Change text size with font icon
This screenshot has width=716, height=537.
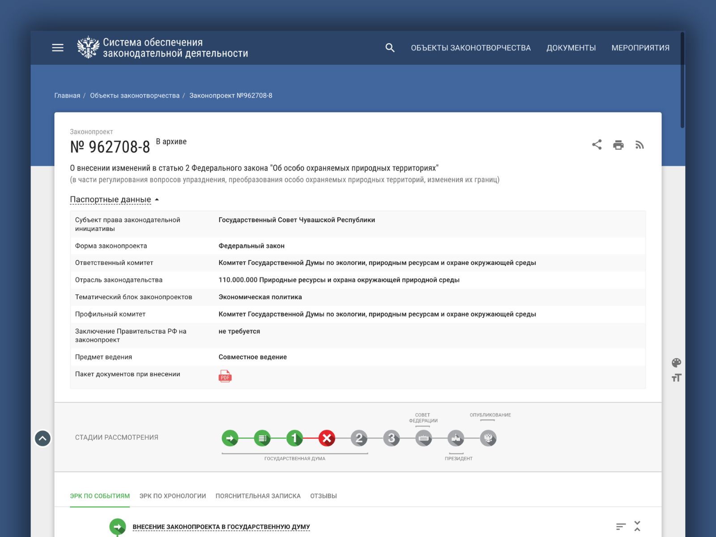click(676, 378)
